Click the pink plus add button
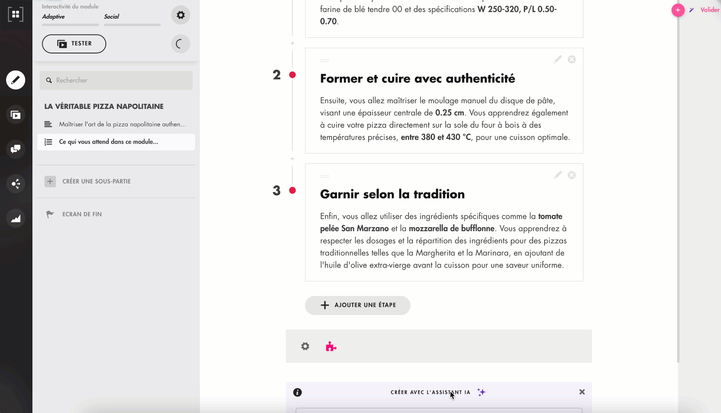The image size is (721, 413). point(678,10)
